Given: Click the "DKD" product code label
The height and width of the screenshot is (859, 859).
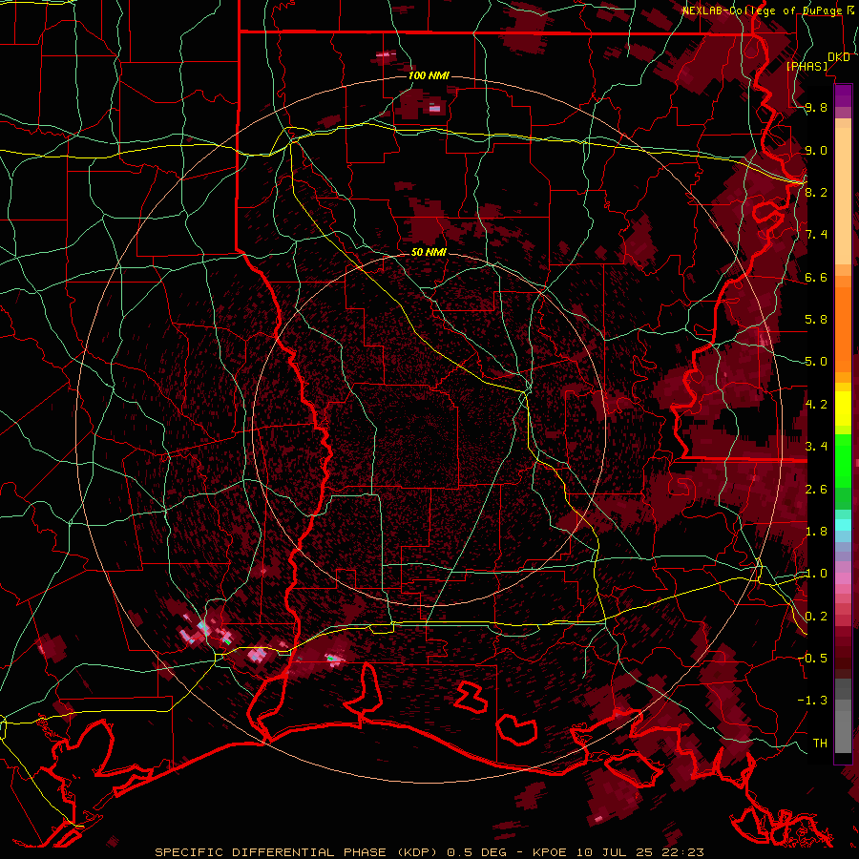Looking at the screenshot, I should point(839,57).
